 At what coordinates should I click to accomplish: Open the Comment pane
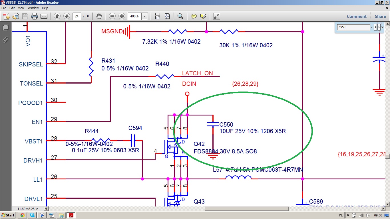pos(357,16)
